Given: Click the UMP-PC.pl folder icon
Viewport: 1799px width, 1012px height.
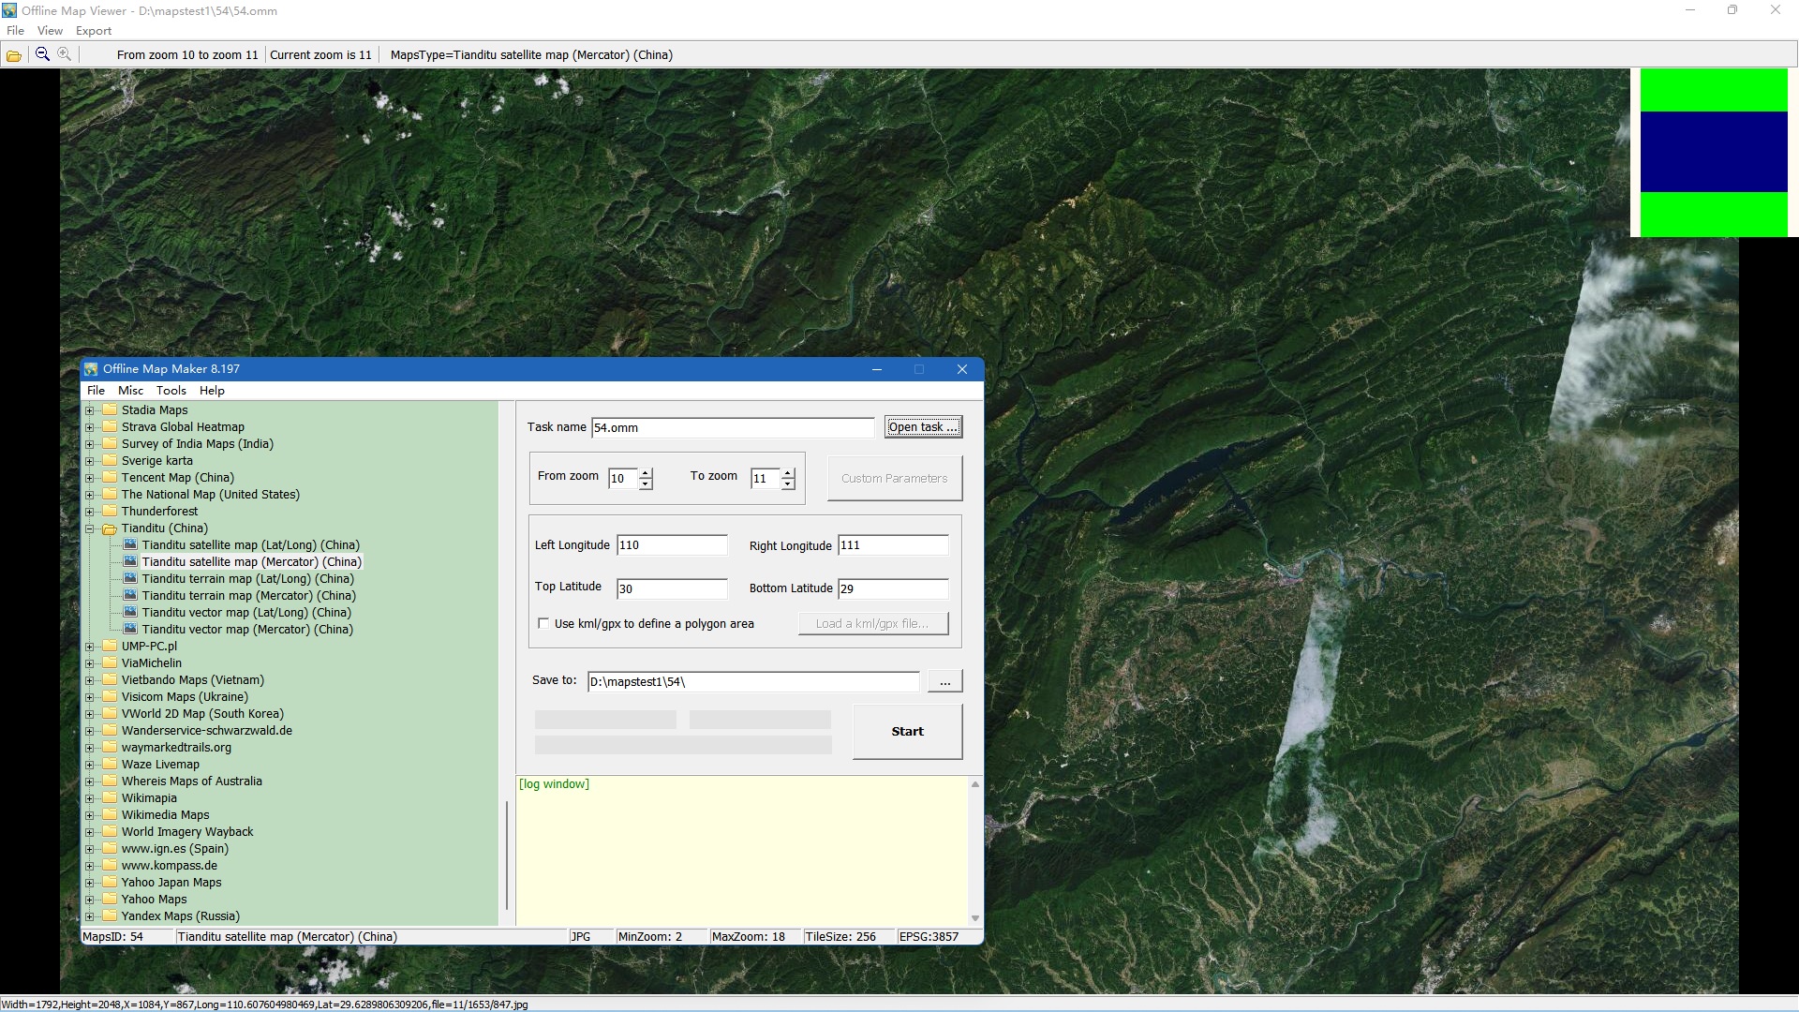Looking at the screenshot, I should 110,646.
